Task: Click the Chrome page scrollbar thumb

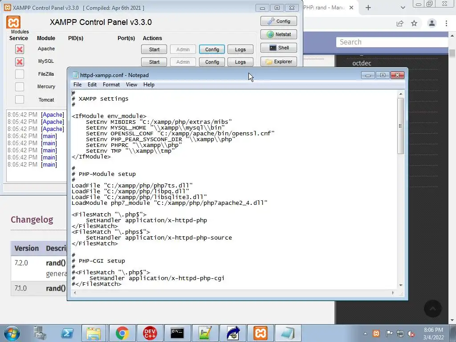Action: 452,53
